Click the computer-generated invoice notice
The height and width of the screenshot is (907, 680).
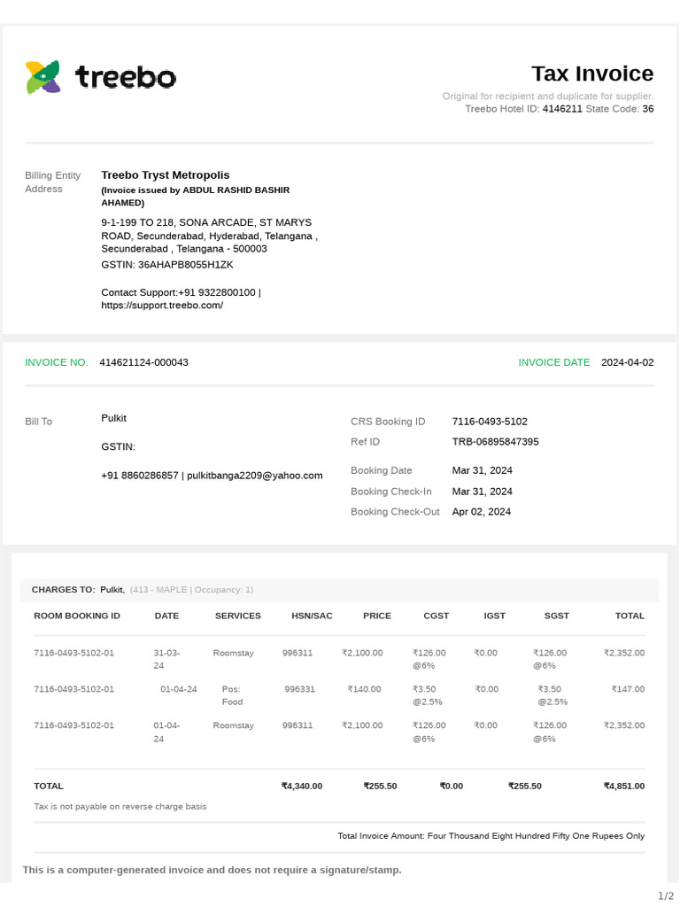click(212, 870)
